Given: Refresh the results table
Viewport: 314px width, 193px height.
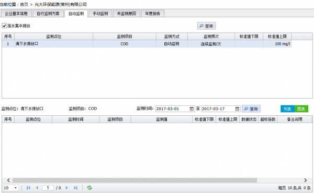Looking at the screenshot, I should (89, 188).
